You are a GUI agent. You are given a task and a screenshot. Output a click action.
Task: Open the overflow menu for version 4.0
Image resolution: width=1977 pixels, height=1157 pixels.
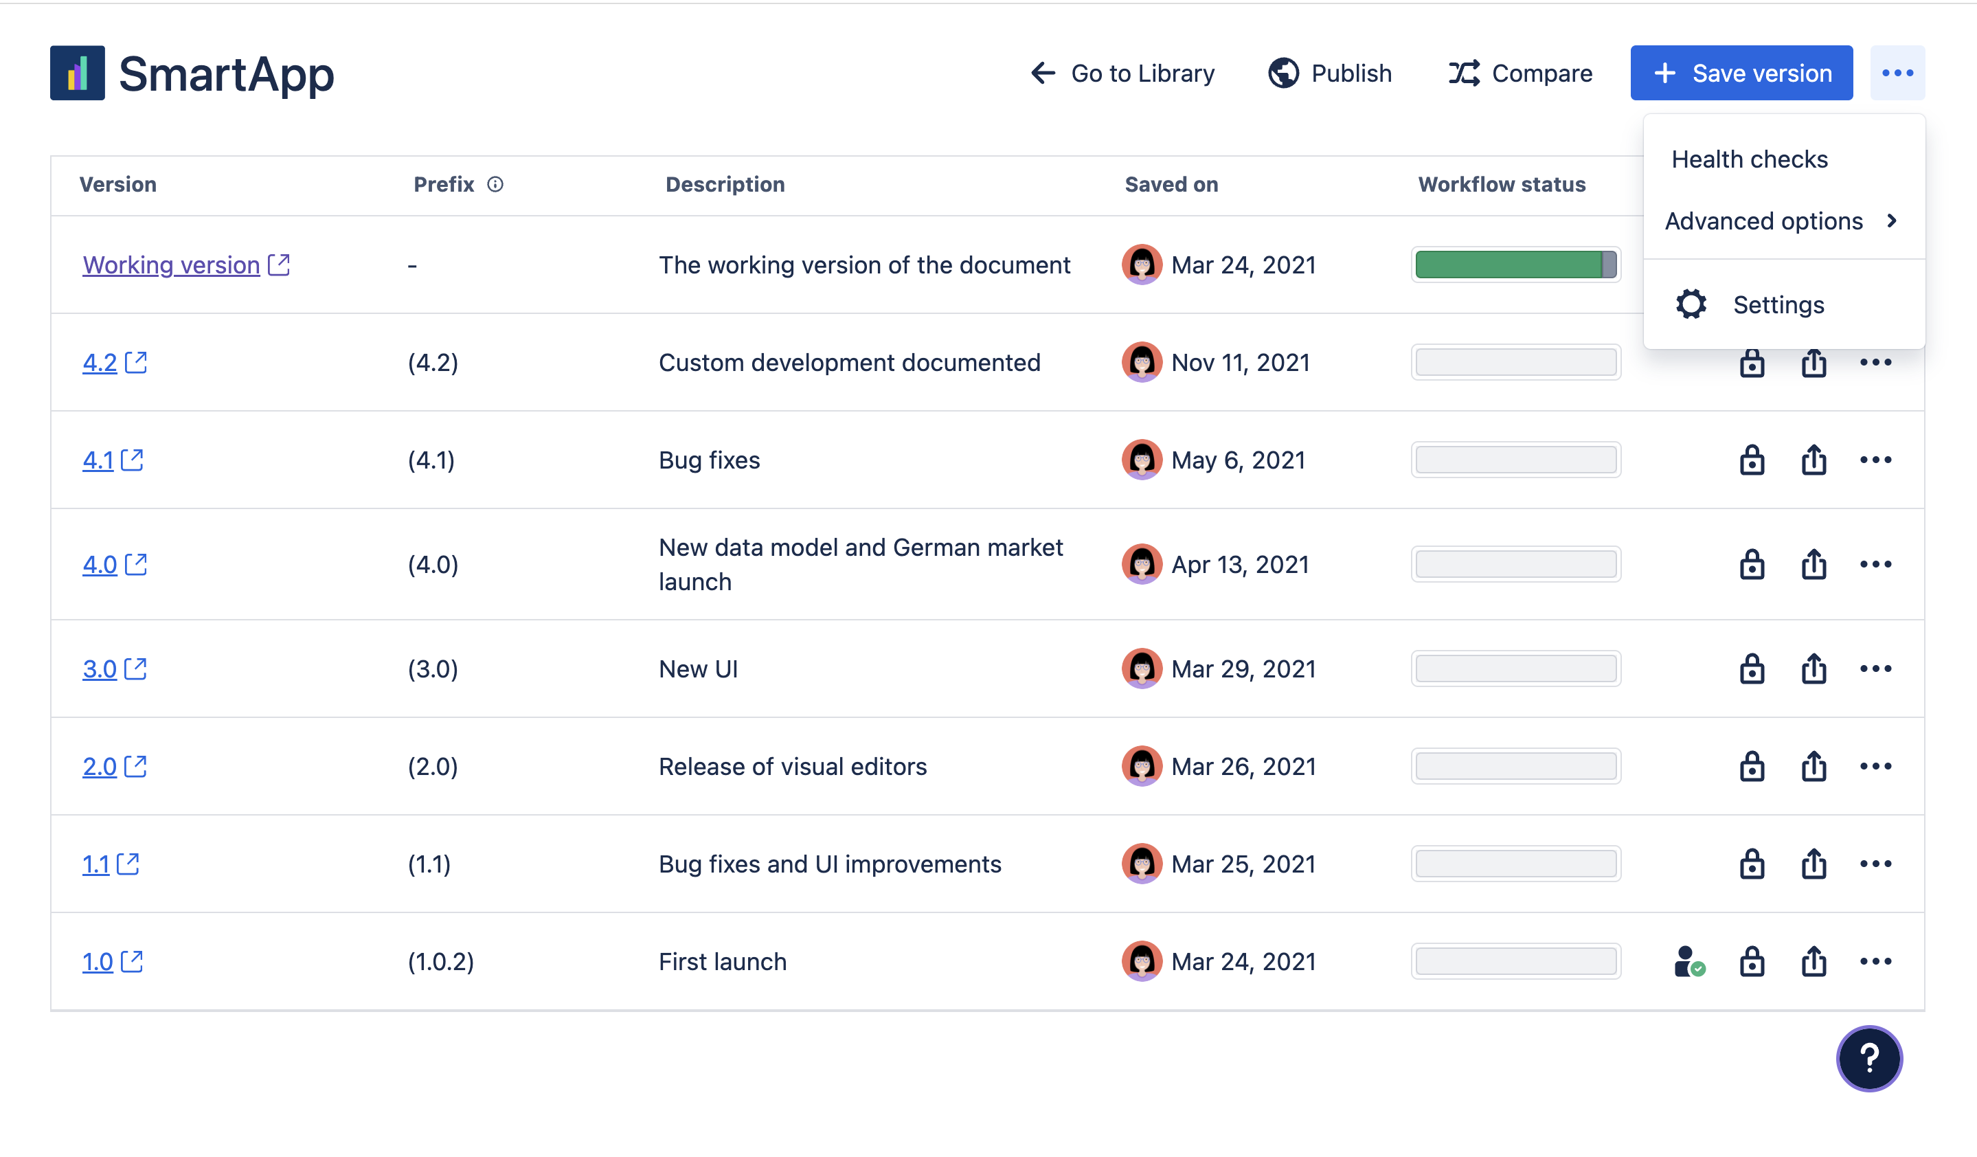click(1877, 564)
